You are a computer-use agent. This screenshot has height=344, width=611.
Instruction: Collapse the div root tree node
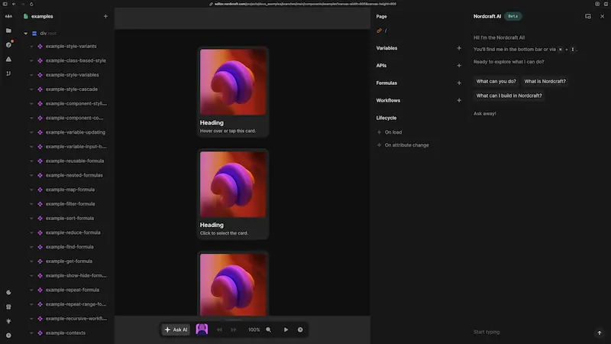pyautogui.click(x=26, y=34)
